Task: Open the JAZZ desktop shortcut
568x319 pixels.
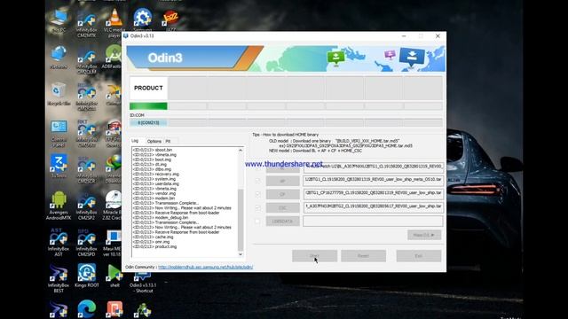Action: click(170, 20)
